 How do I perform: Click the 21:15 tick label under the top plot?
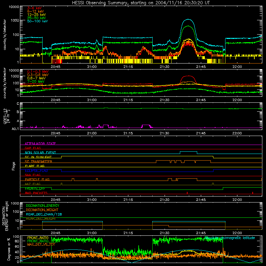128,67
